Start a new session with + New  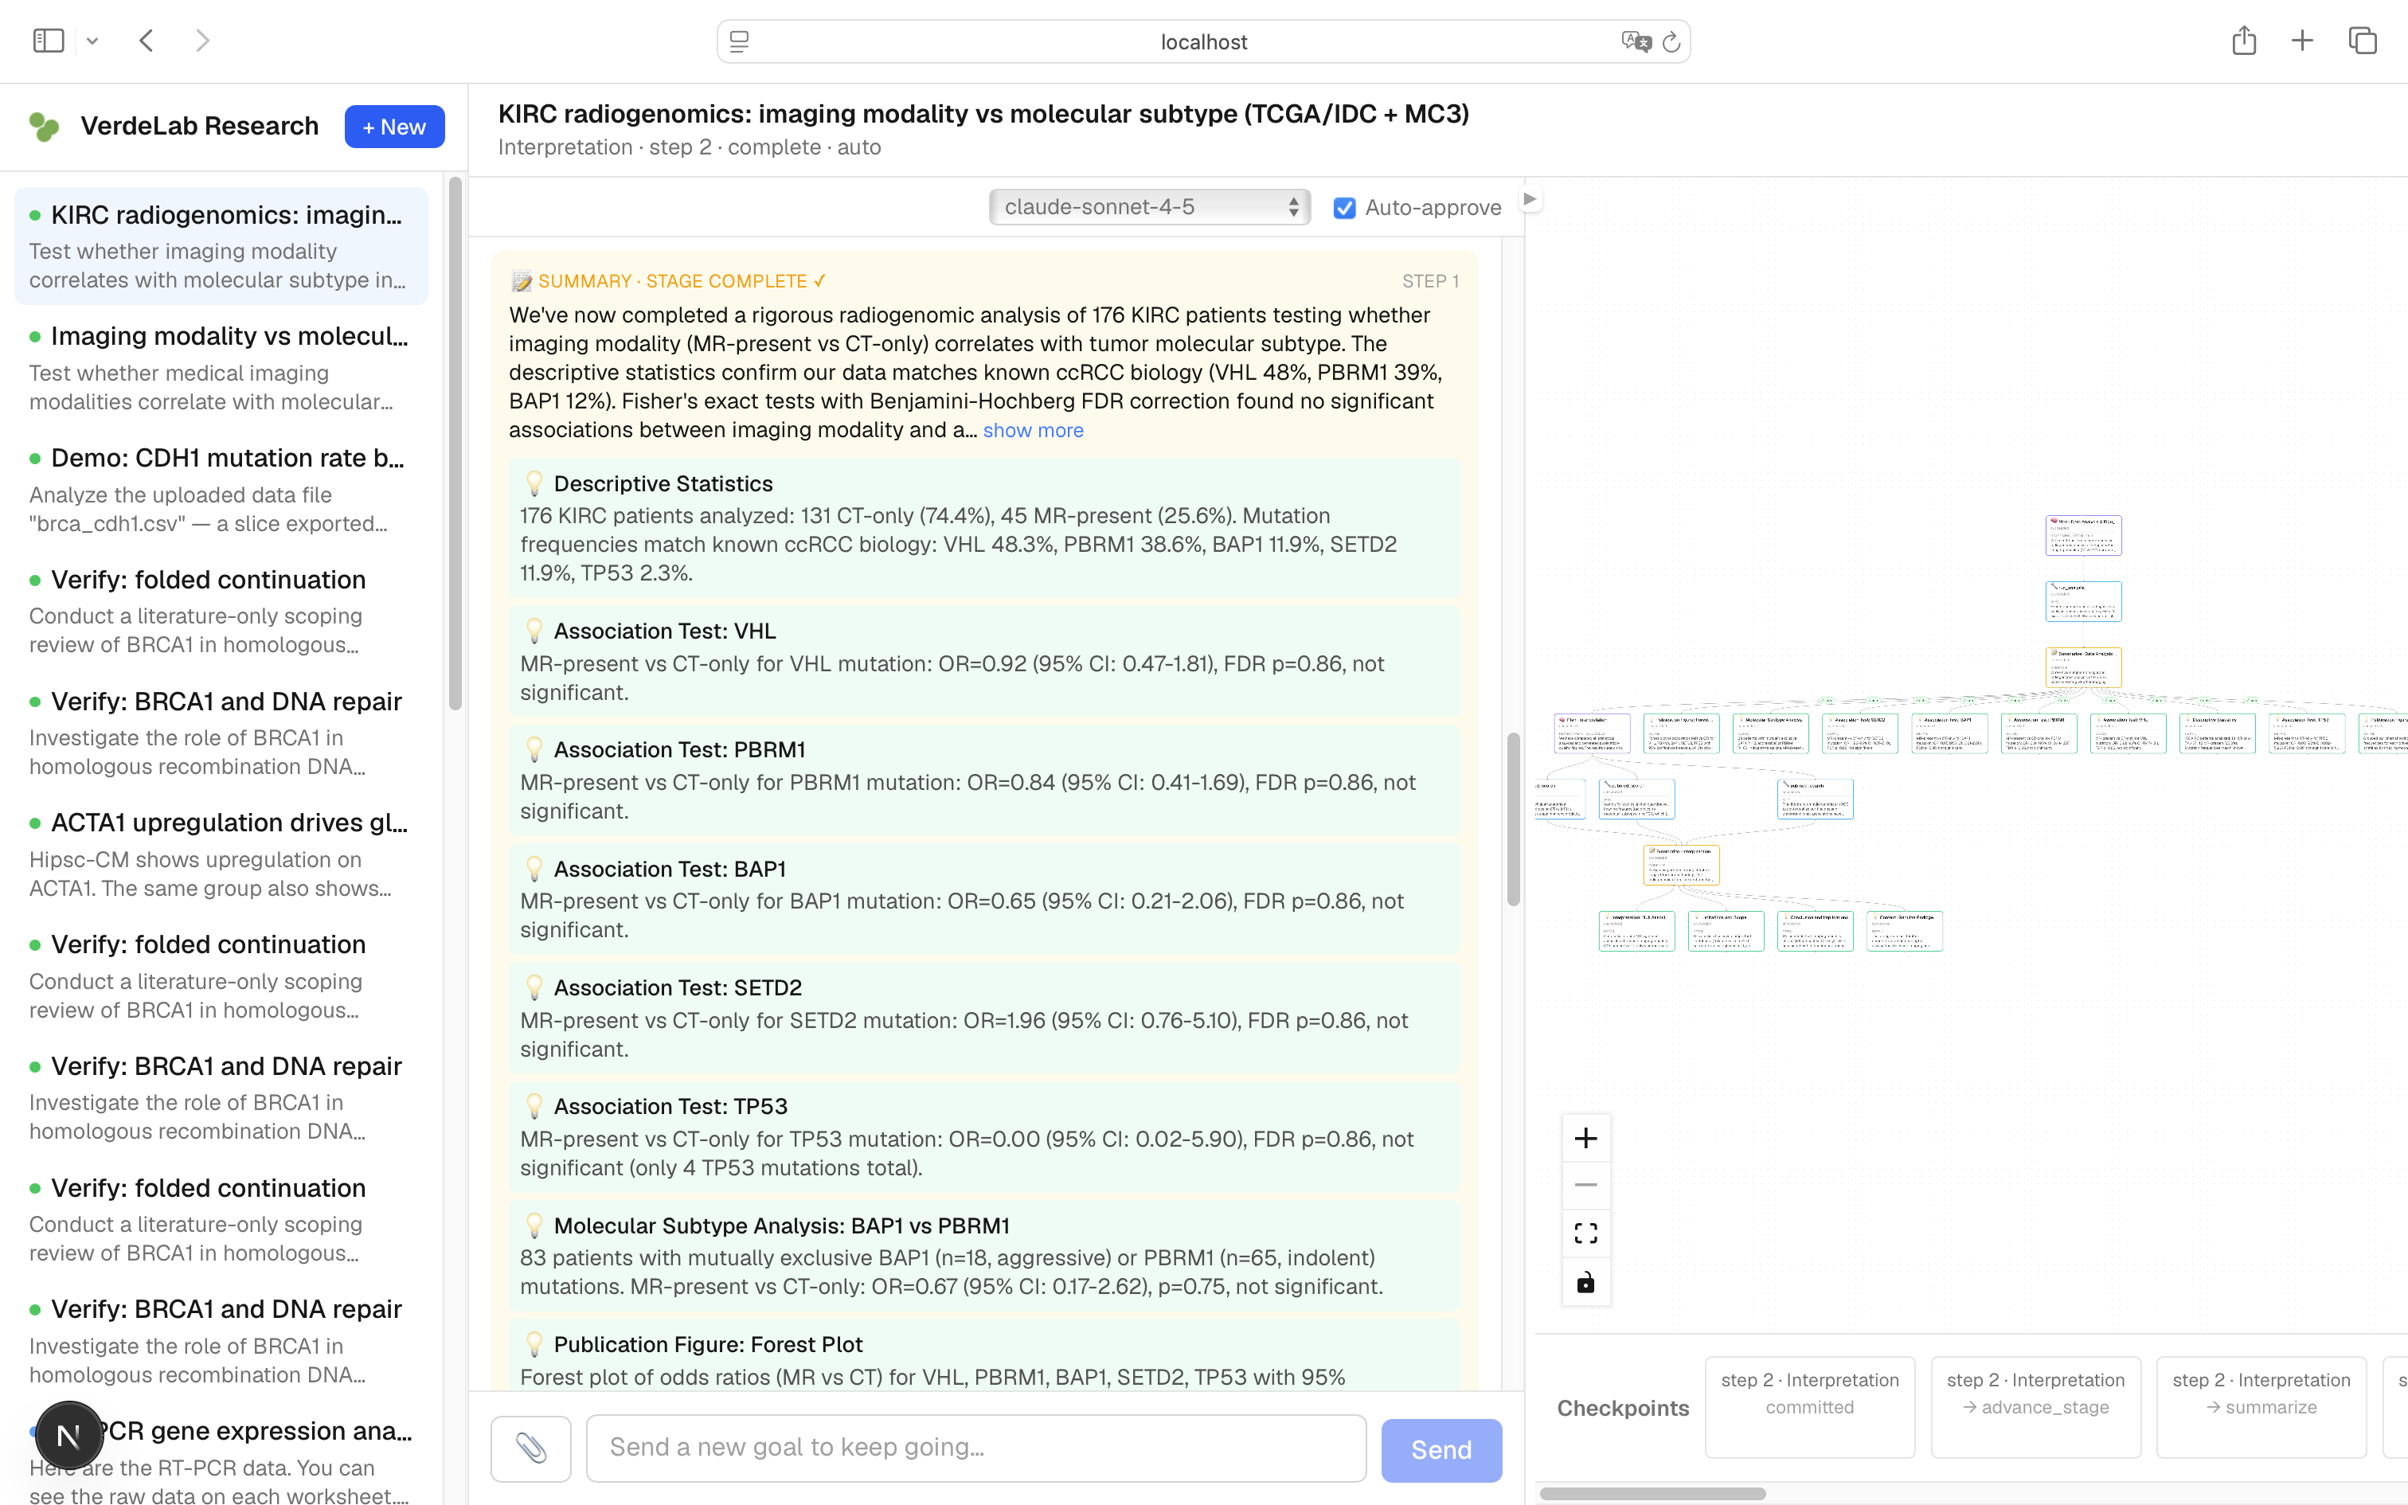click(394, 127)
